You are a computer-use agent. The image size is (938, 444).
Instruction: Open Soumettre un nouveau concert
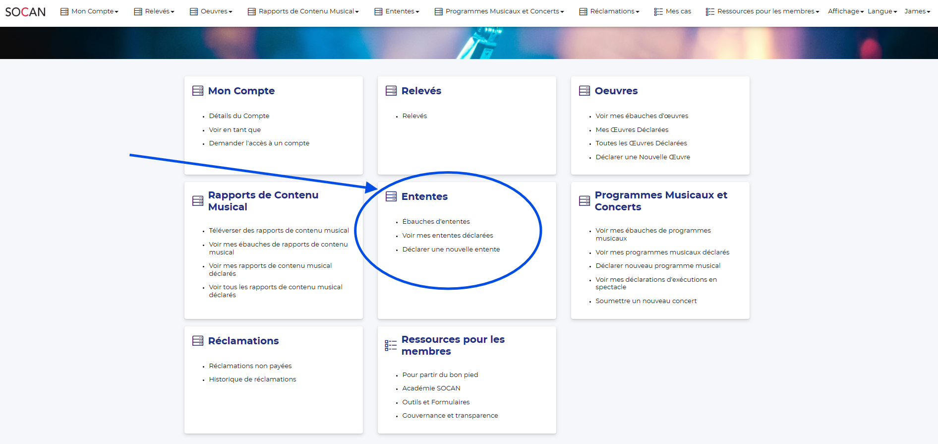(646, 301)
